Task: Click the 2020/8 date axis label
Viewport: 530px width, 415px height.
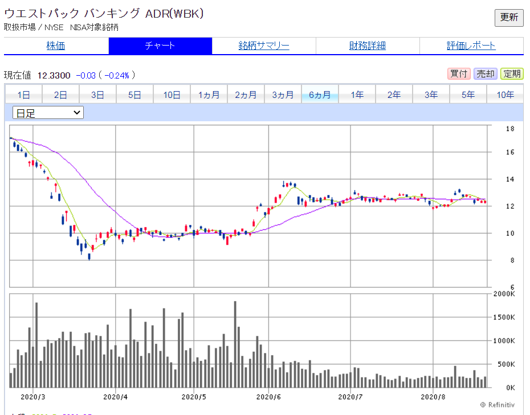Action: tap(433, 397)
